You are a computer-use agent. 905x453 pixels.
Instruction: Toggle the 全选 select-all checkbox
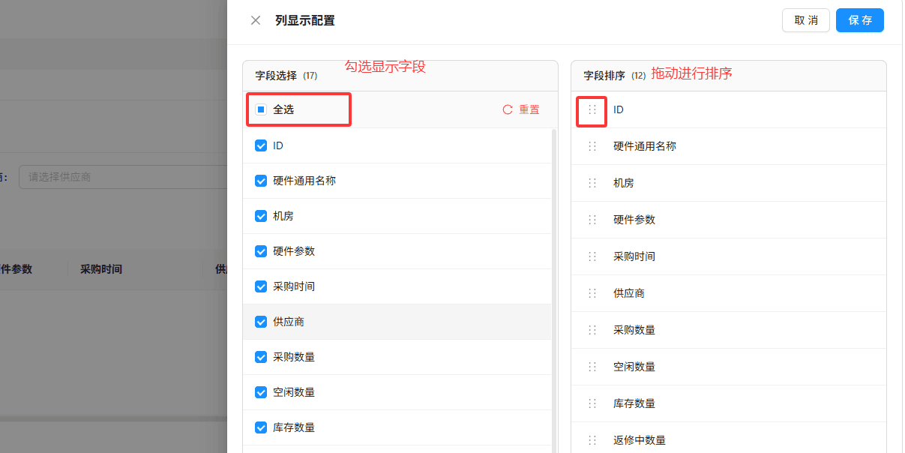click(x=261, y=109)
